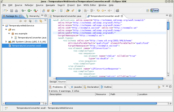Click the Location column header
Screen dimensions: 174x112
point(155,94)
